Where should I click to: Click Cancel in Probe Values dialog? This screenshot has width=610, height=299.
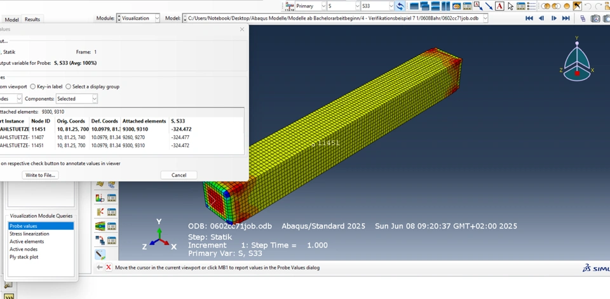pos(179,175)
